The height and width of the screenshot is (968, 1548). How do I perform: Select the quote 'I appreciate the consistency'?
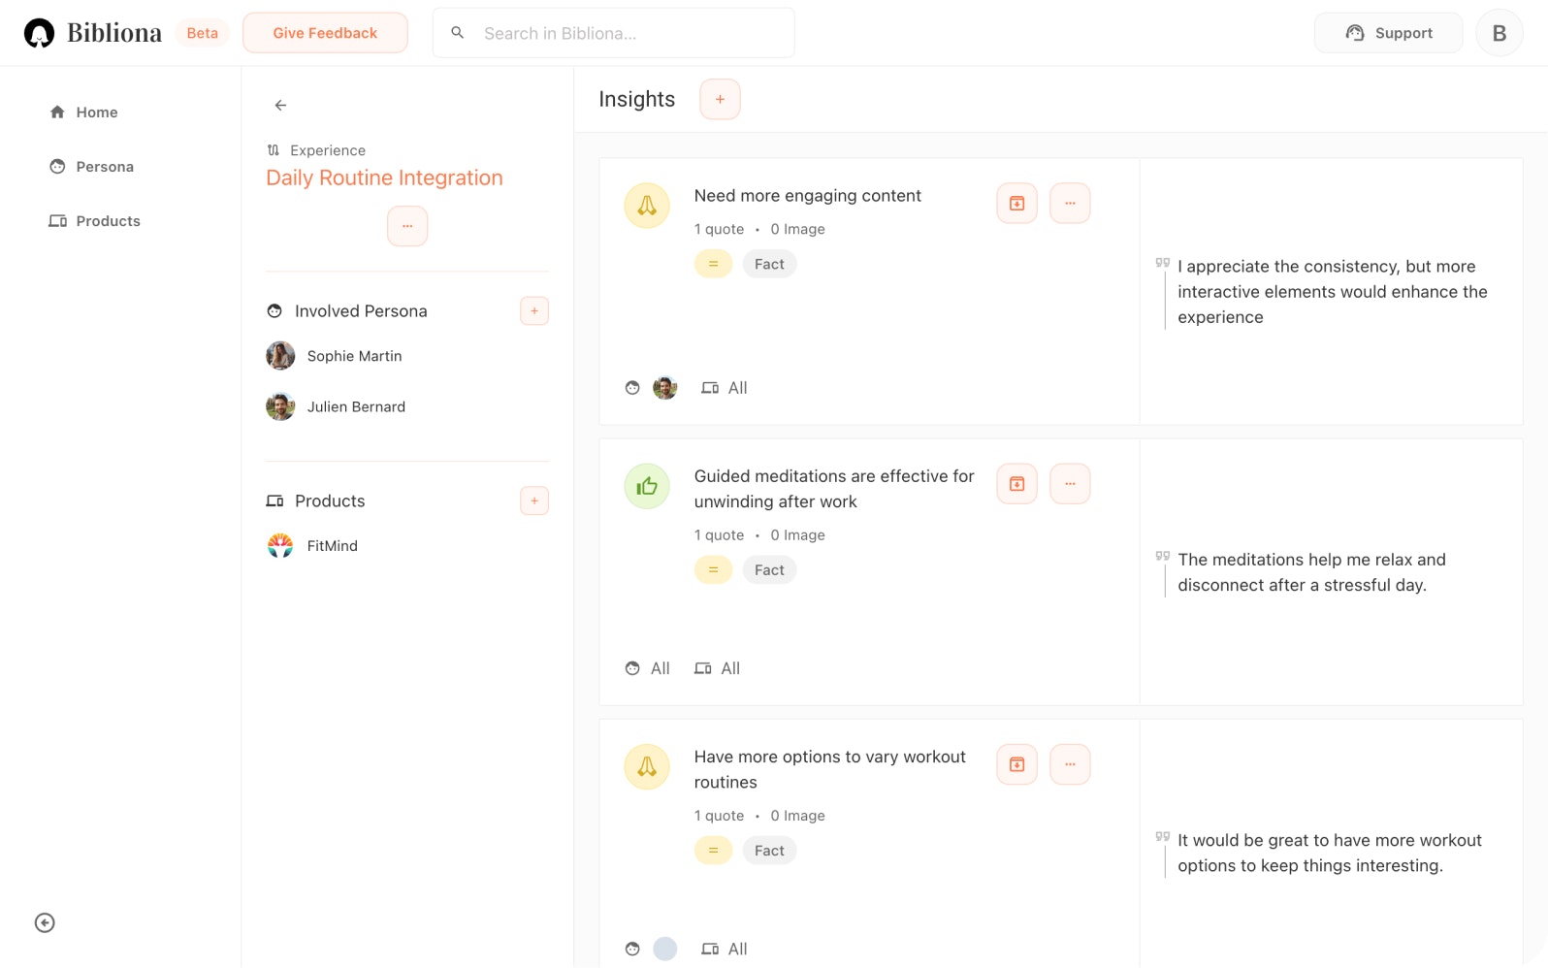(x=1332, y=292)
